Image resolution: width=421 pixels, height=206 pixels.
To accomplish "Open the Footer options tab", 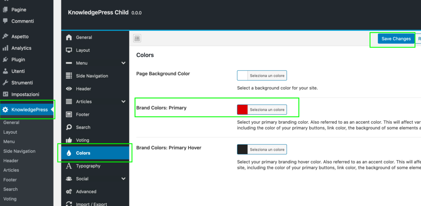I will 83,114.
